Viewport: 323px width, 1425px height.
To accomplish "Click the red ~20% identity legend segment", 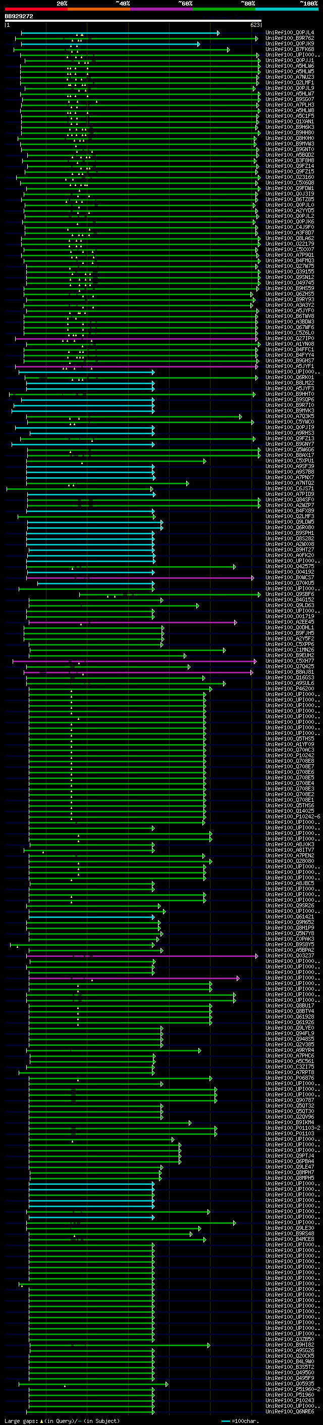I will tap(36, 9).
